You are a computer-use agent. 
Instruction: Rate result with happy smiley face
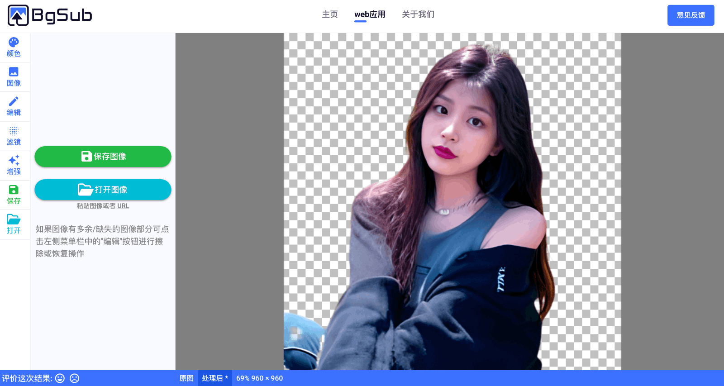tap(60, 378)
